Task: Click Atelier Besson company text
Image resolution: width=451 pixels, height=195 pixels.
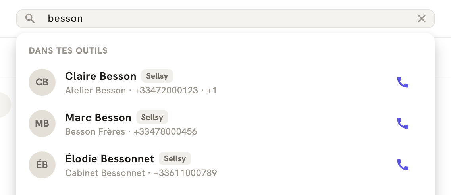Action: [x=96, y=90]
